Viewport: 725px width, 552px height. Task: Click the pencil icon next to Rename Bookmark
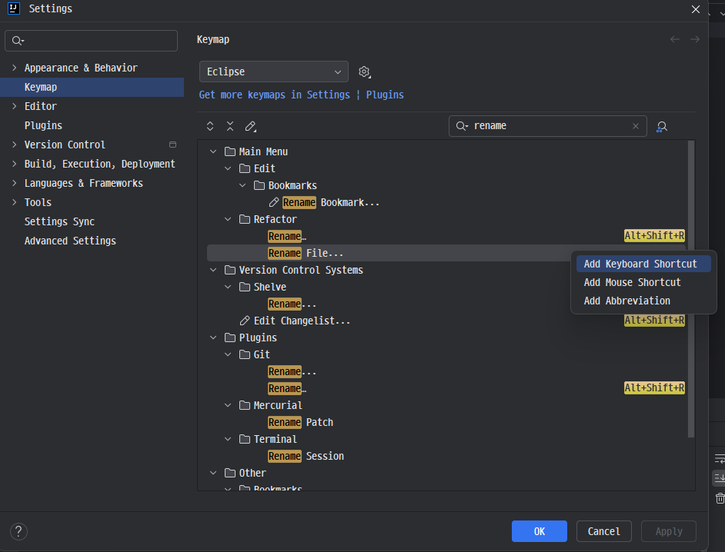[274, 202]
